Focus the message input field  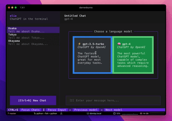(x=113, y=100)
